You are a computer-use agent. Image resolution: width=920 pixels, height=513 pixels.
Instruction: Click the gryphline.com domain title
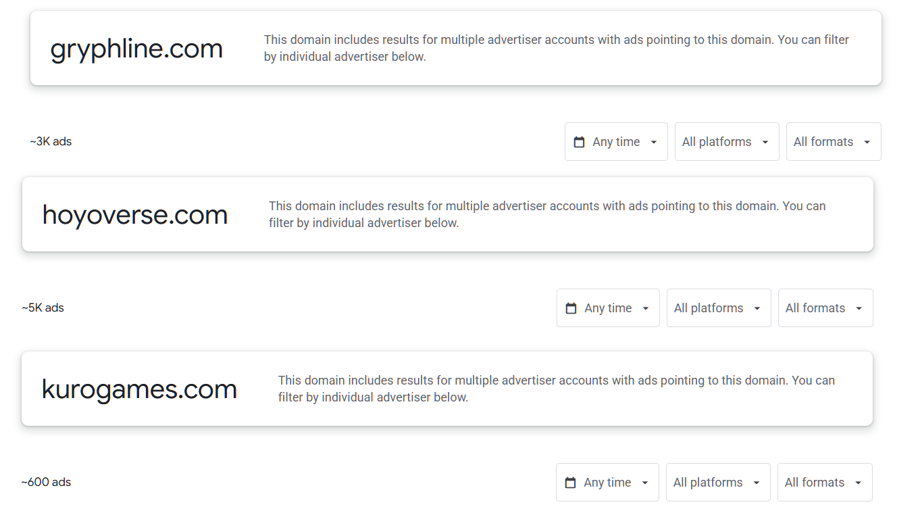tap(136, 49)
